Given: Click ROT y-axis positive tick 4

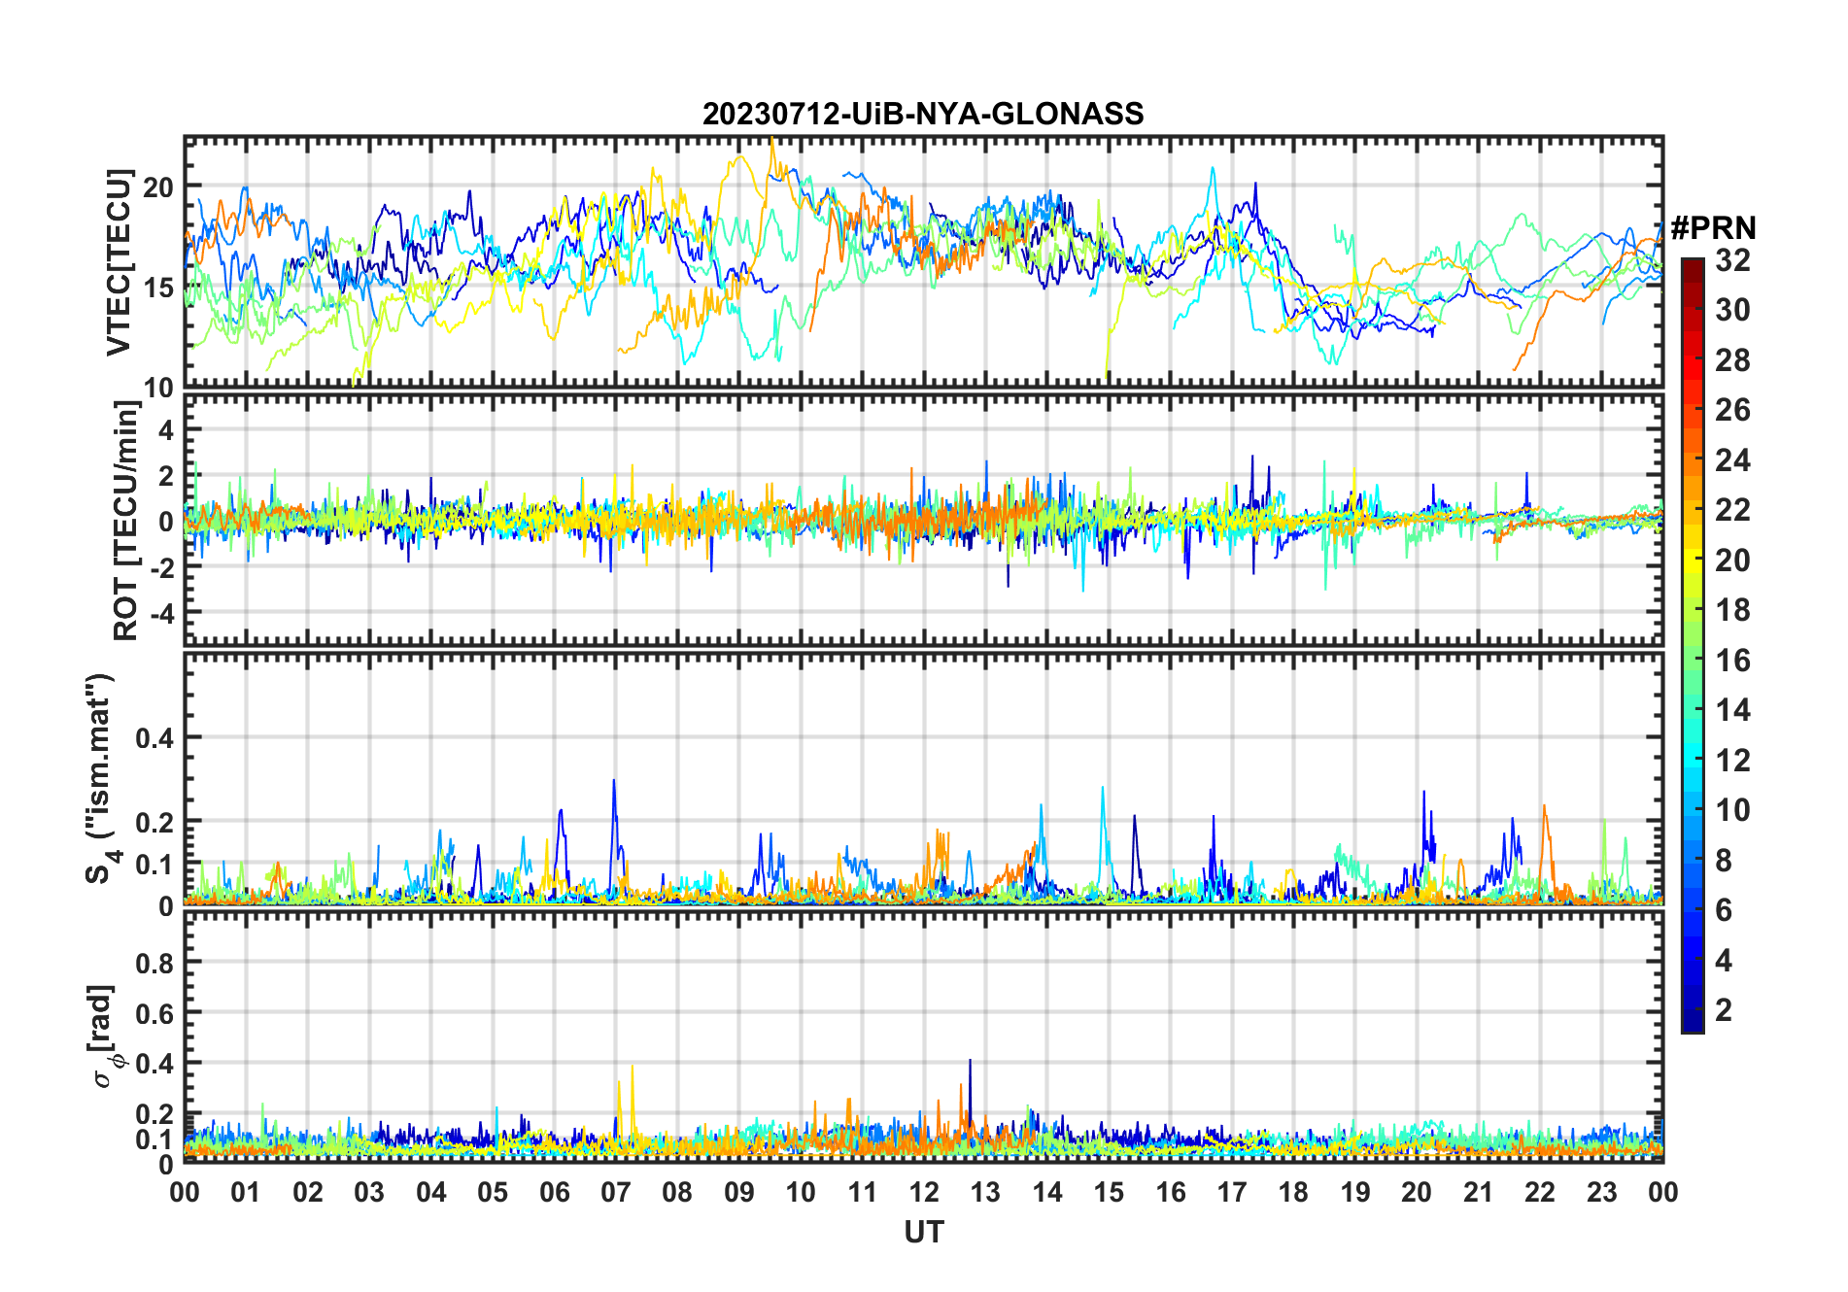Looking at the screenshot, I should point(166,429).
